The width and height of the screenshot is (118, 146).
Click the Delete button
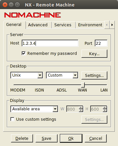[x=22, y=138]
